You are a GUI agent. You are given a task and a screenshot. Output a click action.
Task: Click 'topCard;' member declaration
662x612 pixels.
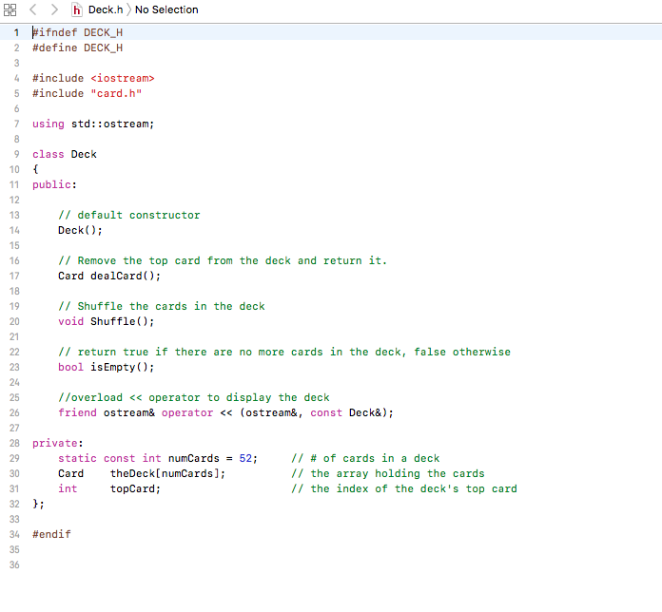click(135, 488)
